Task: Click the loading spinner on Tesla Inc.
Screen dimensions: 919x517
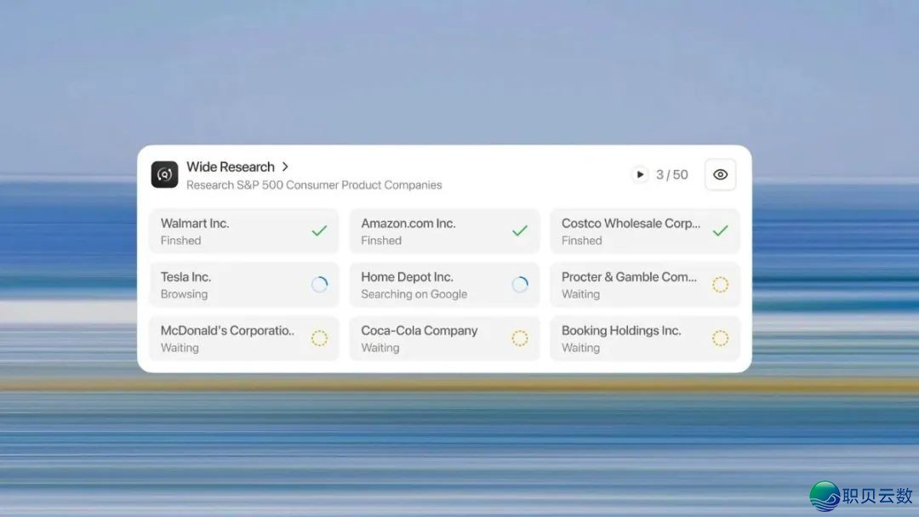Action: (319, 285)
